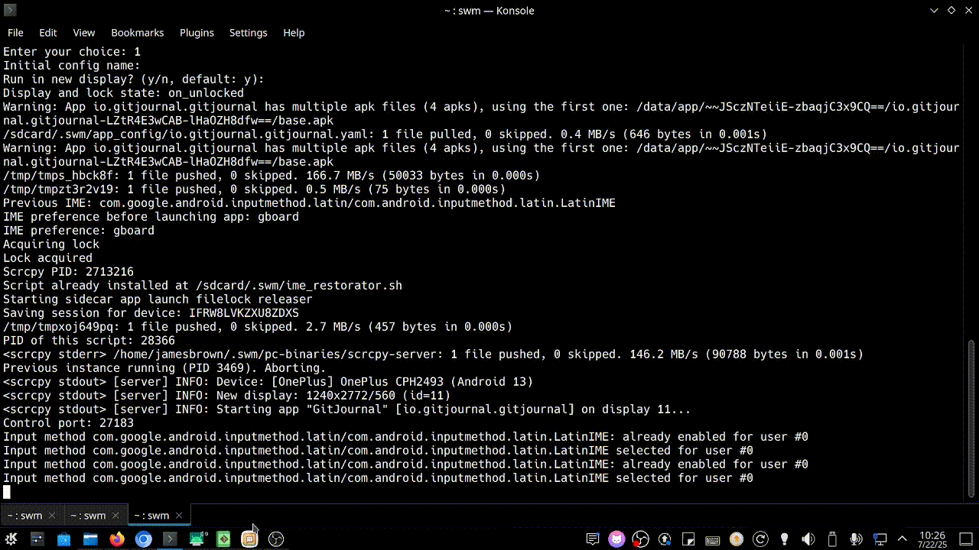Click 'Starting sidecar app launch filelock releaser' line
Image resolution: width=979 pixels, height=550 pixels.
[158, 299]
